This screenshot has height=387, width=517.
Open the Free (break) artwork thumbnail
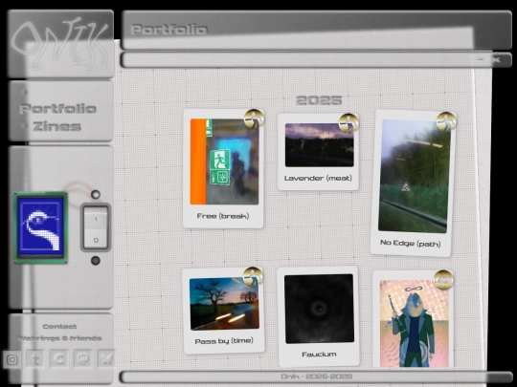[225, 161]
